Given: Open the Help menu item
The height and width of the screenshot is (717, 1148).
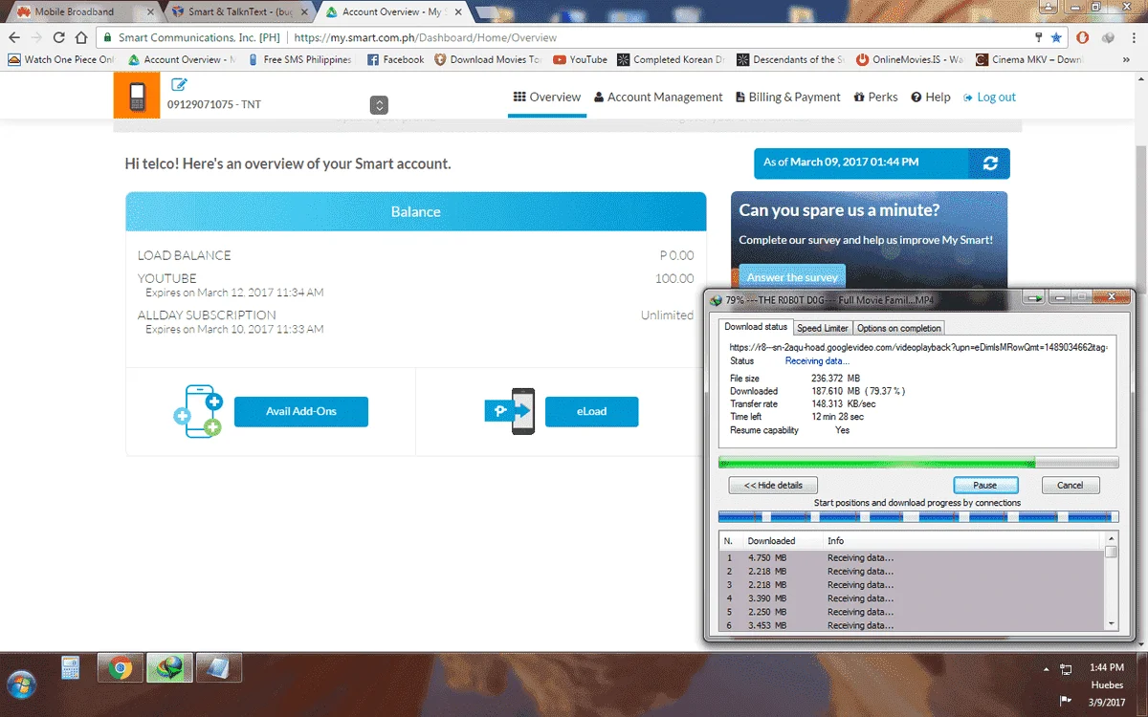Looking at the screenshot, I should (x=931, y=97).
